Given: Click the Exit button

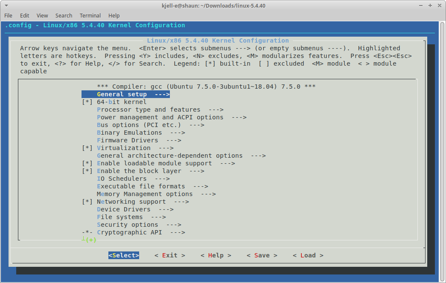Looking at the screenshot, I should [169, 255].
